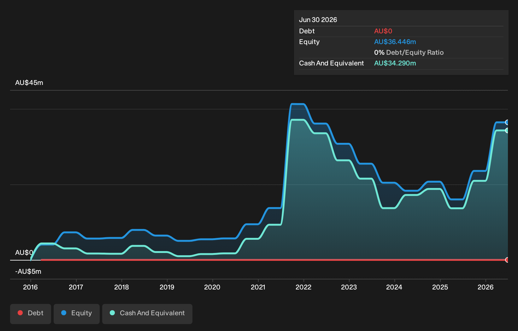Click the red Debt endpoint marker

[x=507, y=260]
